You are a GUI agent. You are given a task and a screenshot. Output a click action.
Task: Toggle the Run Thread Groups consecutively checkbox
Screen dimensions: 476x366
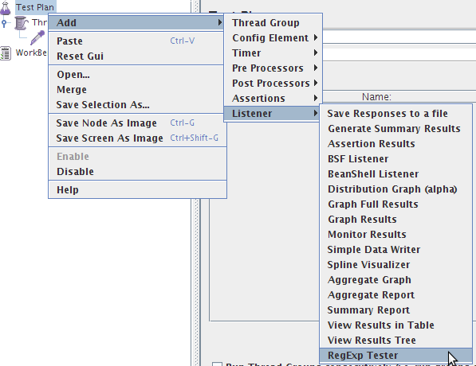(x=217, y=364)
